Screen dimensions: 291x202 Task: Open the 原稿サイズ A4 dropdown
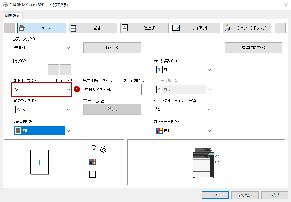(42, 90)
